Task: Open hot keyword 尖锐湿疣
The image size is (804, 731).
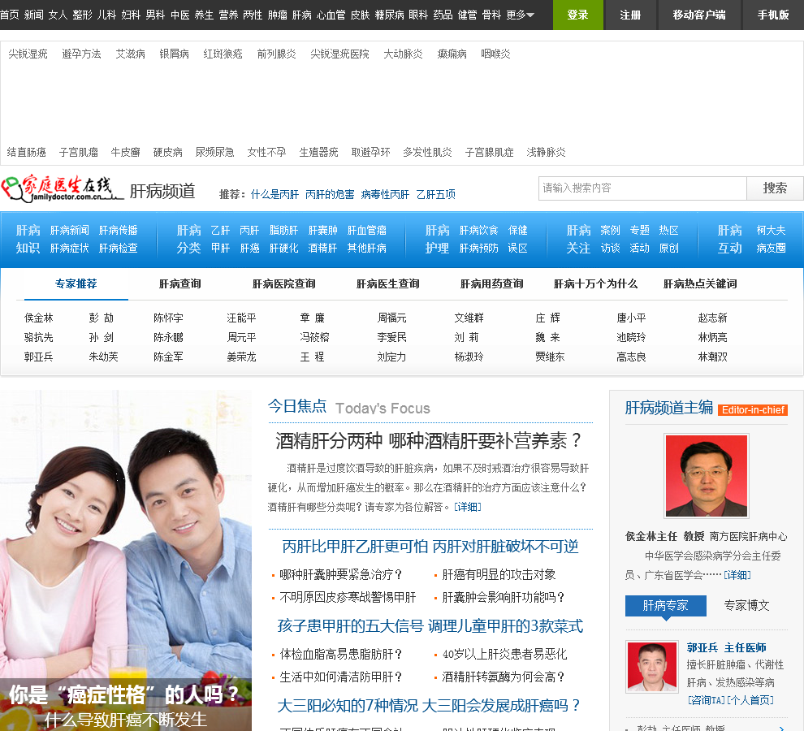Action: (28, 54)
